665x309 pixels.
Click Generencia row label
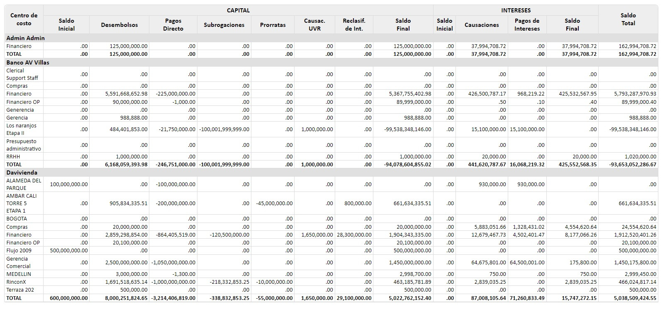coord(20,110)
